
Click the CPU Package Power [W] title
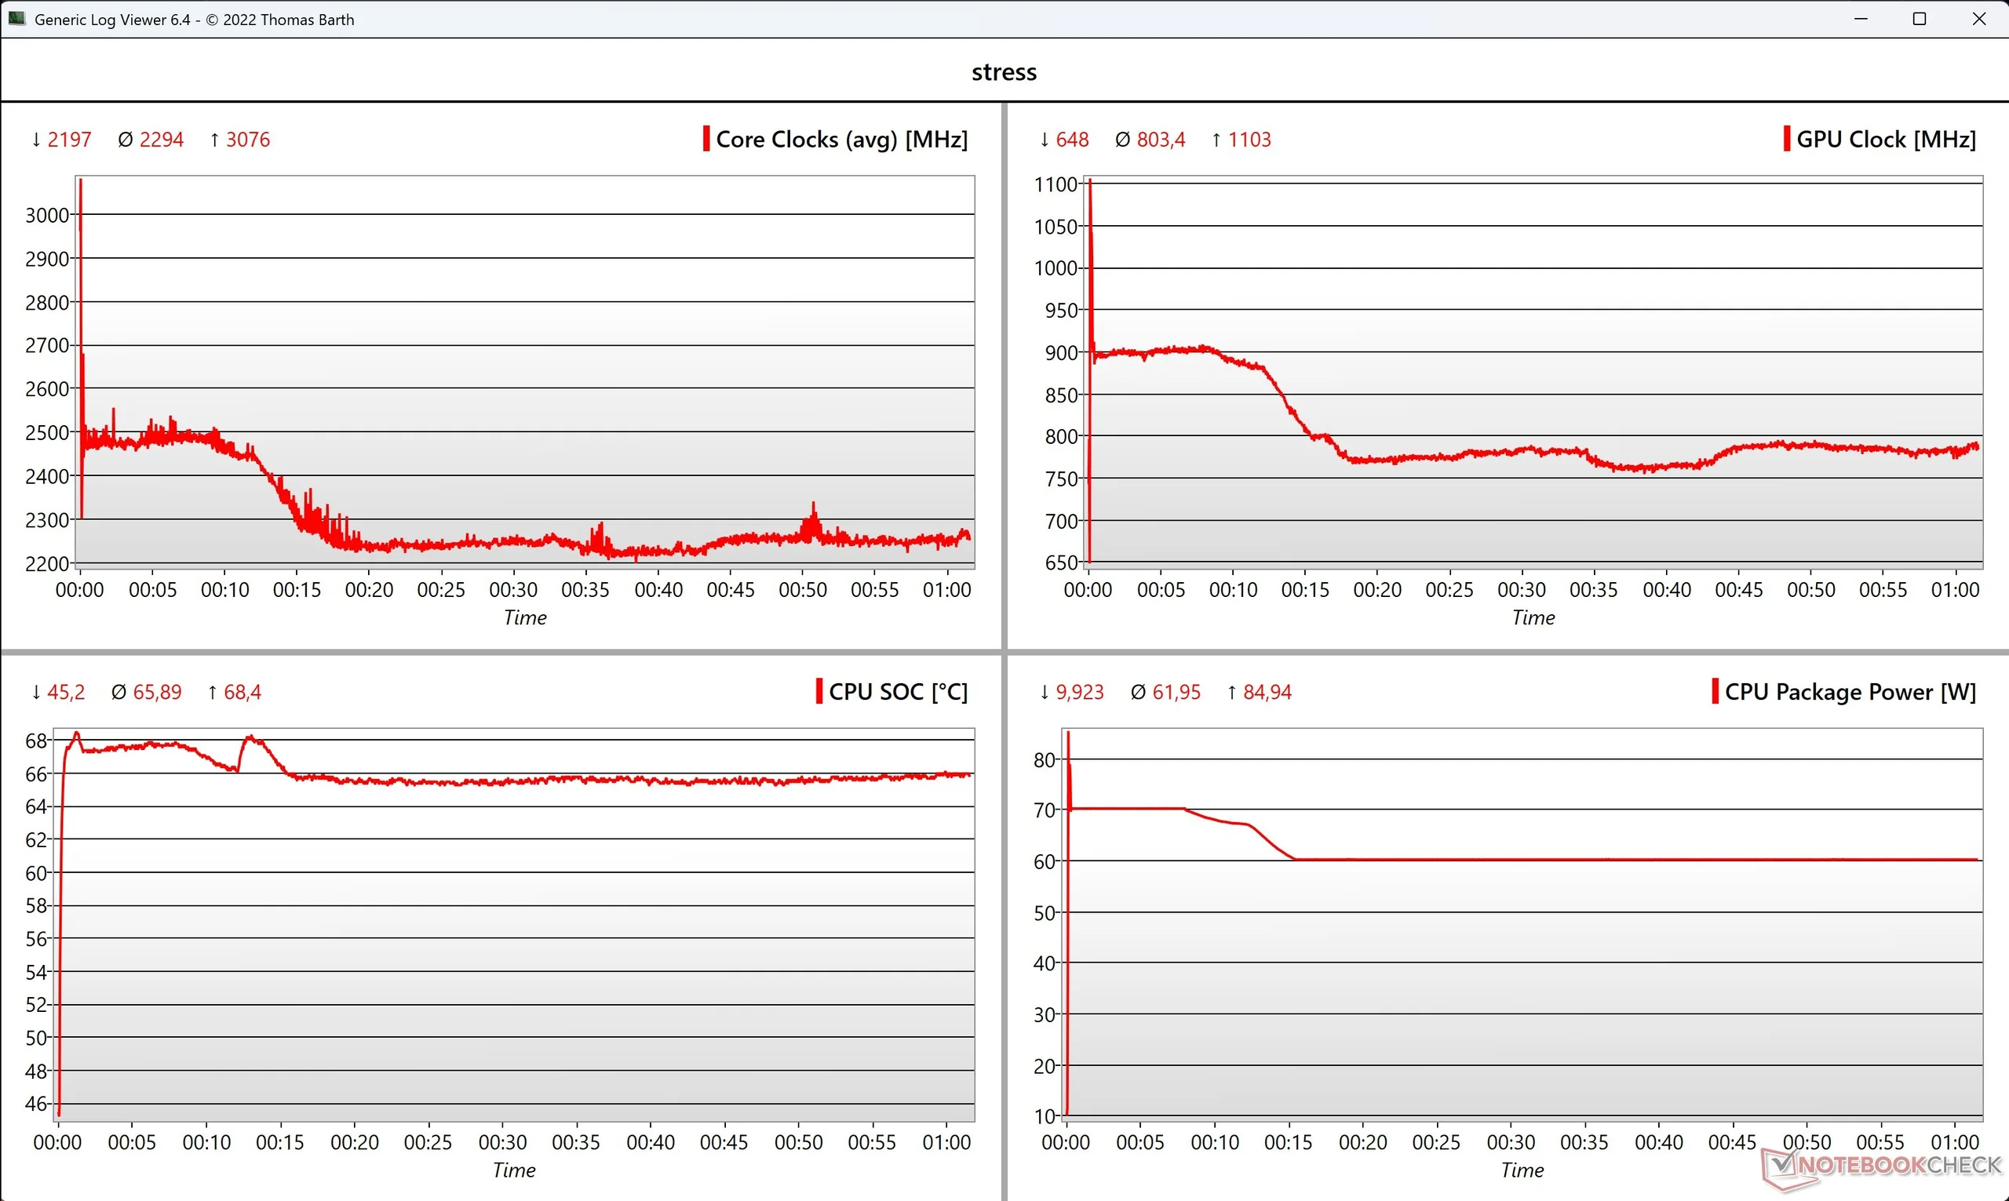pos(1850,692)
